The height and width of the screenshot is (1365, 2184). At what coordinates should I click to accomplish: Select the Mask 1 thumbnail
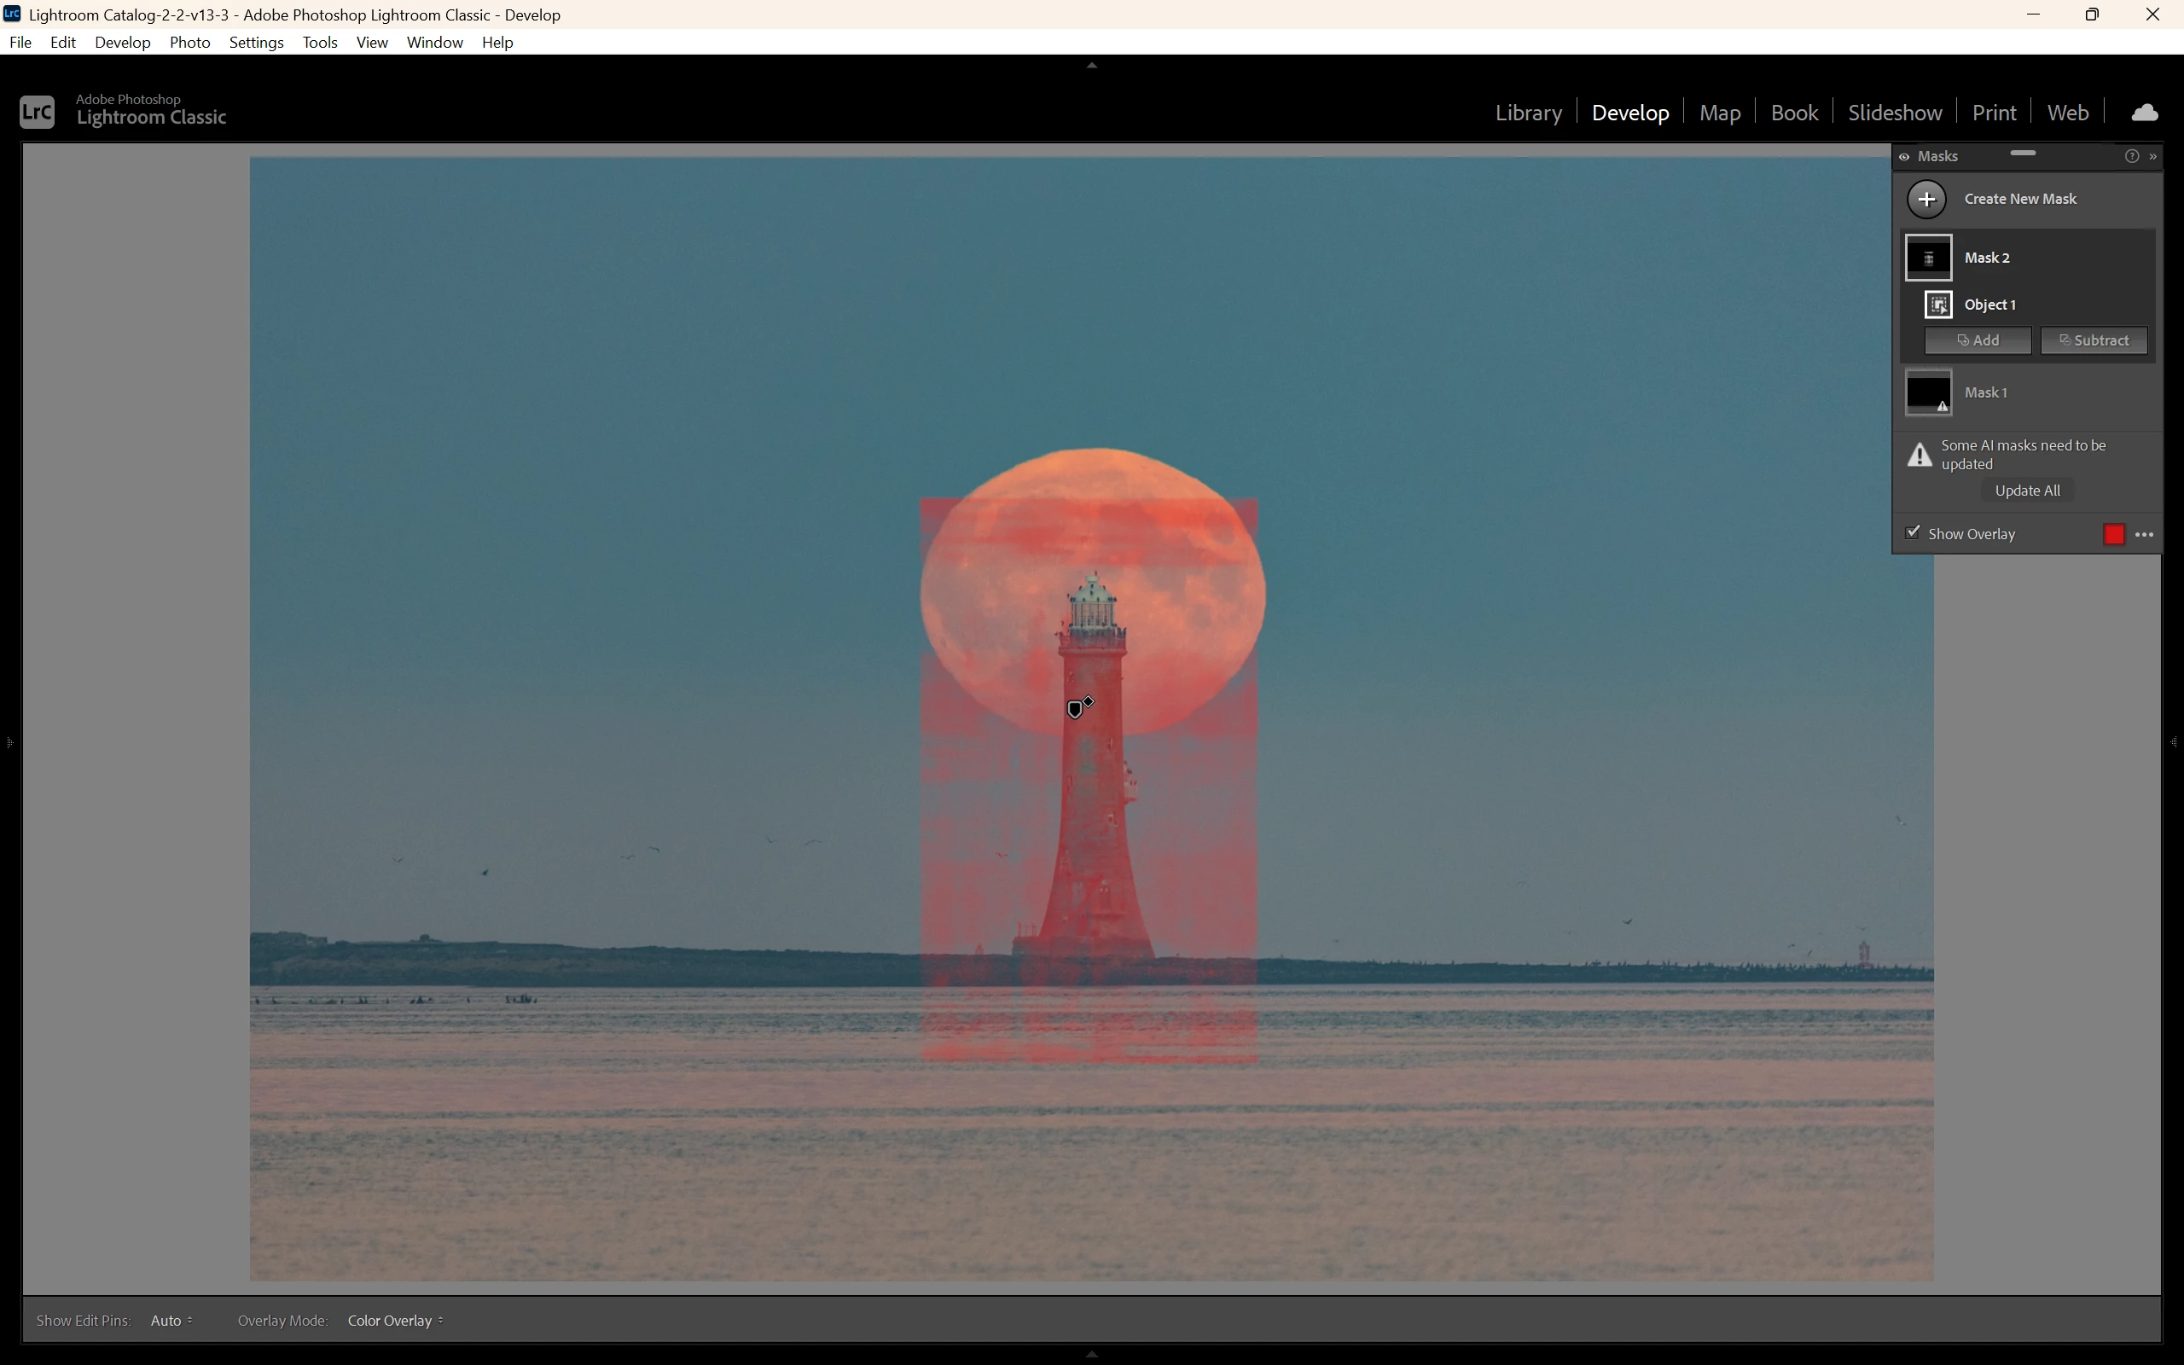click(x=1928, y=392)
